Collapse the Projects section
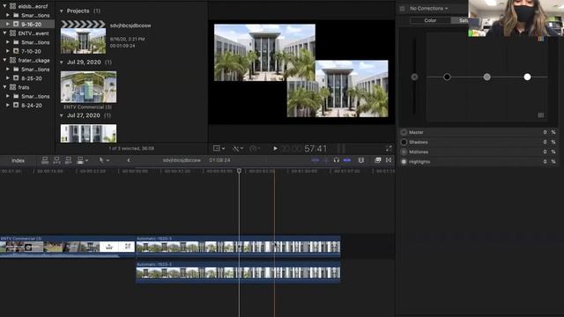 [62, 11]
